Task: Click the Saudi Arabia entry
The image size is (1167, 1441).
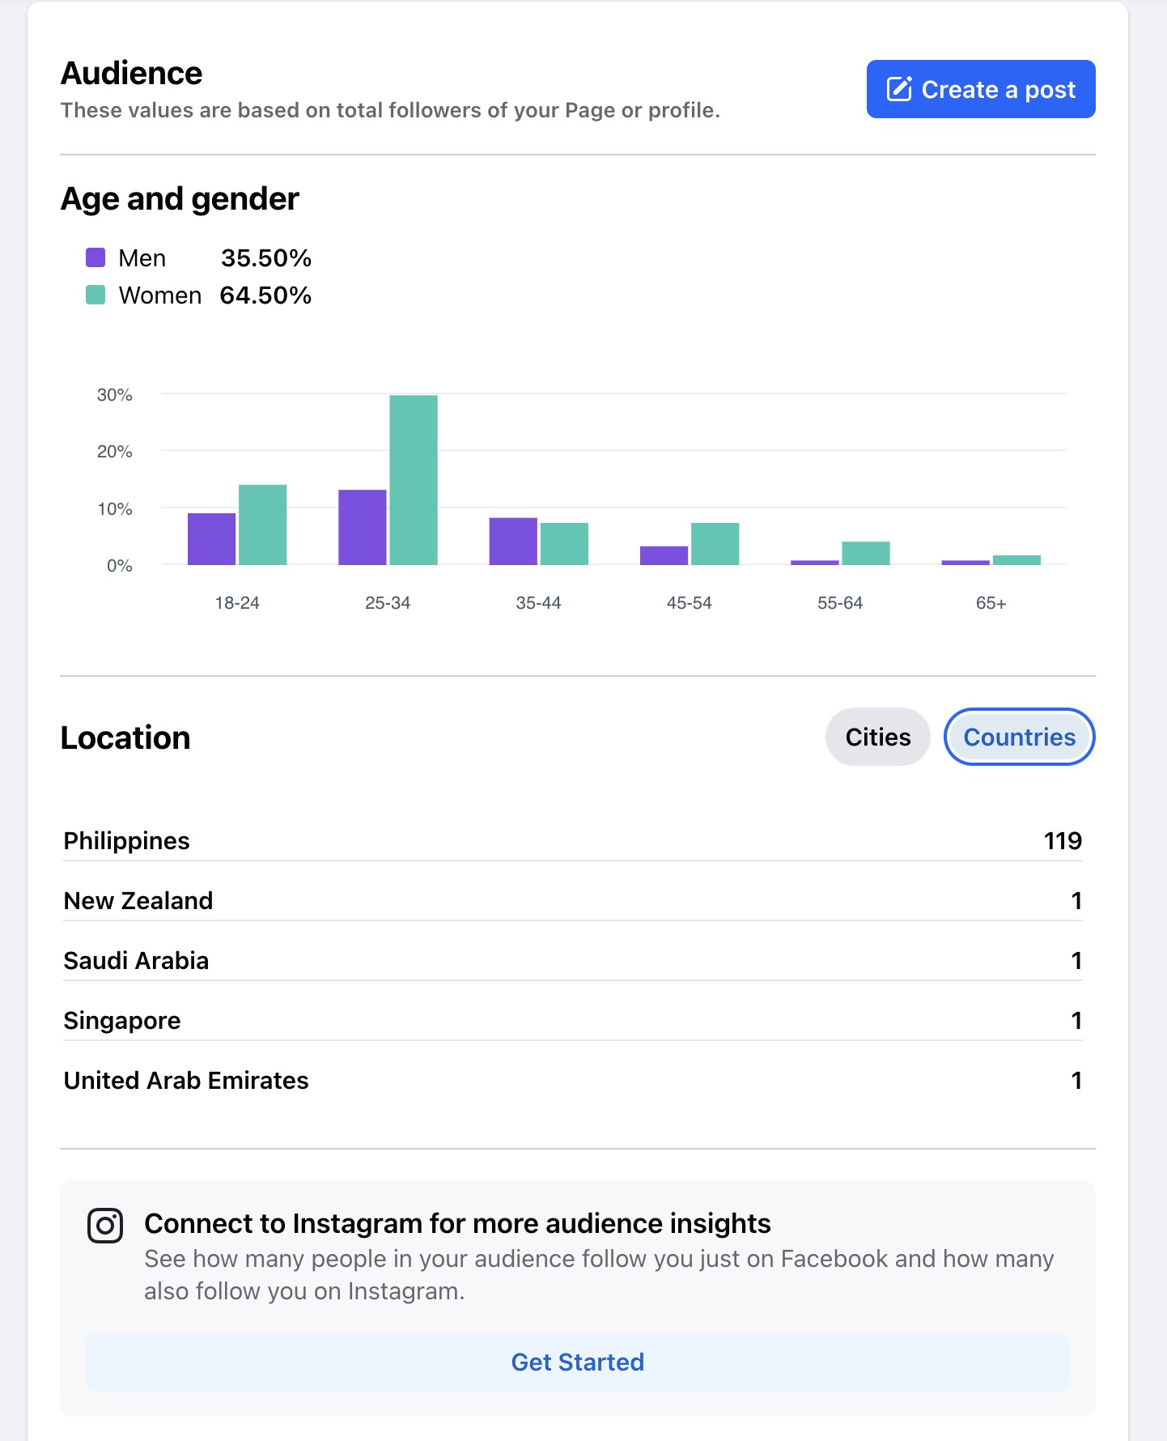Action: click(571, 960)
